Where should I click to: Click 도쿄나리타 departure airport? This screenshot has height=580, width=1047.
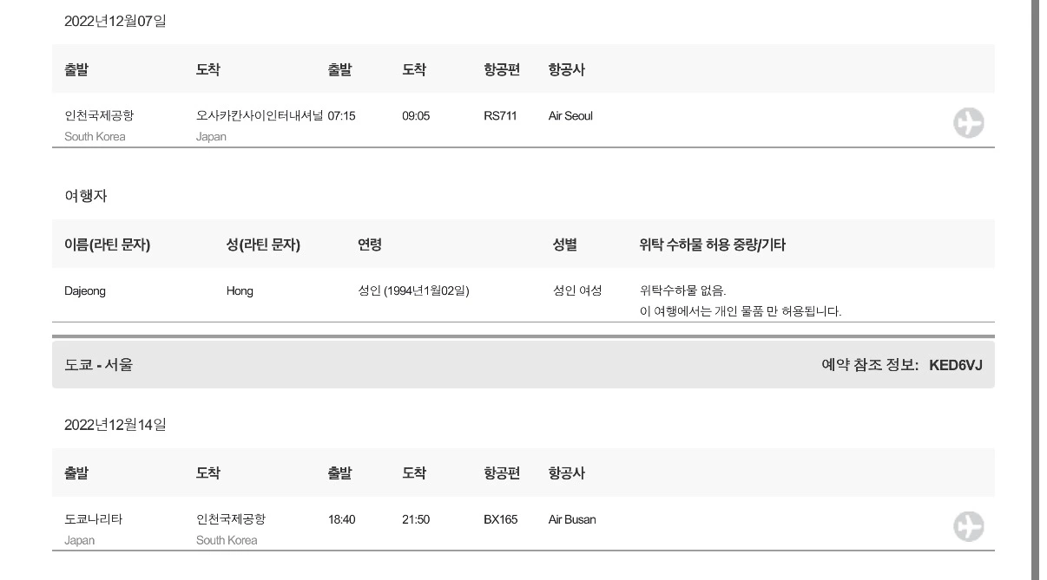click(x=94, y=520)
